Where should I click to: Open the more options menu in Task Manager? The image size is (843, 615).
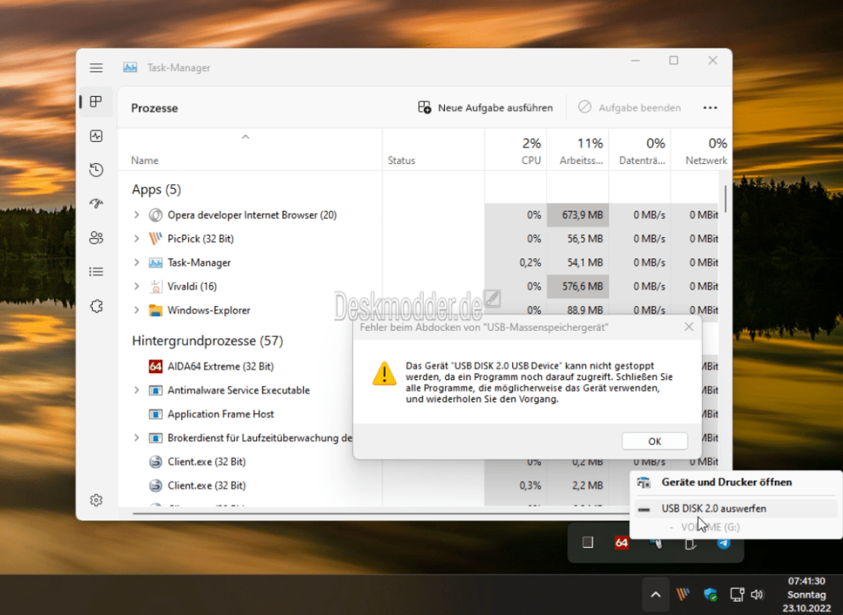coord(710,107)
